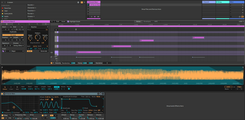The width and height of the screenshot is (245, 120).
Task: Adjust the Pattern knob
Action: [x=38, y=37]
